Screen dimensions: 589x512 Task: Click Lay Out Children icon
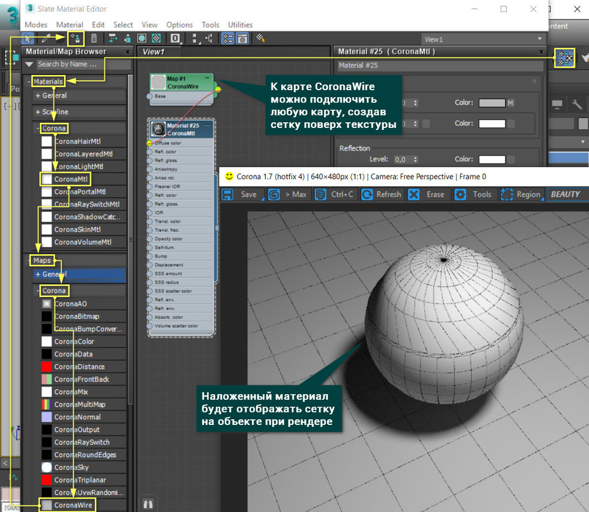click(209, 38)
